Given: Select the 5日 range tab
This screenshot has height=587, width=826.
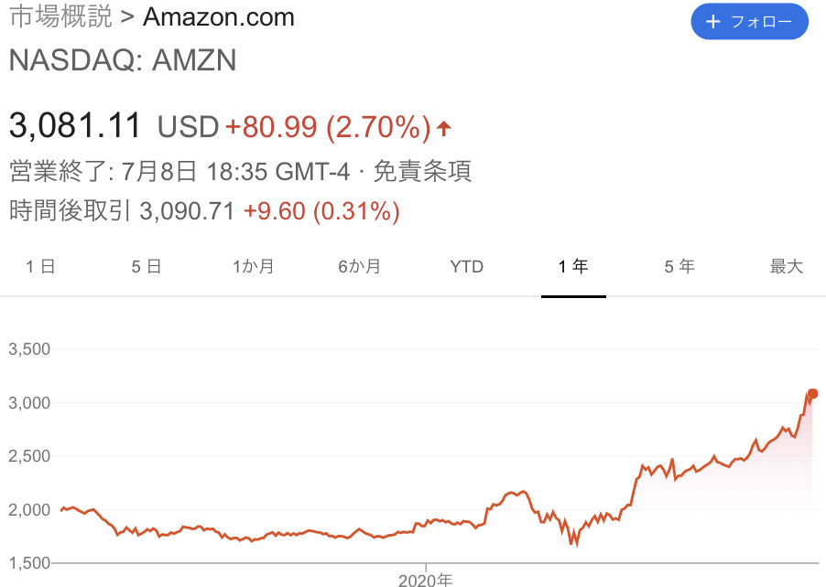Looking at the screenshot, I should pos(147,267).
